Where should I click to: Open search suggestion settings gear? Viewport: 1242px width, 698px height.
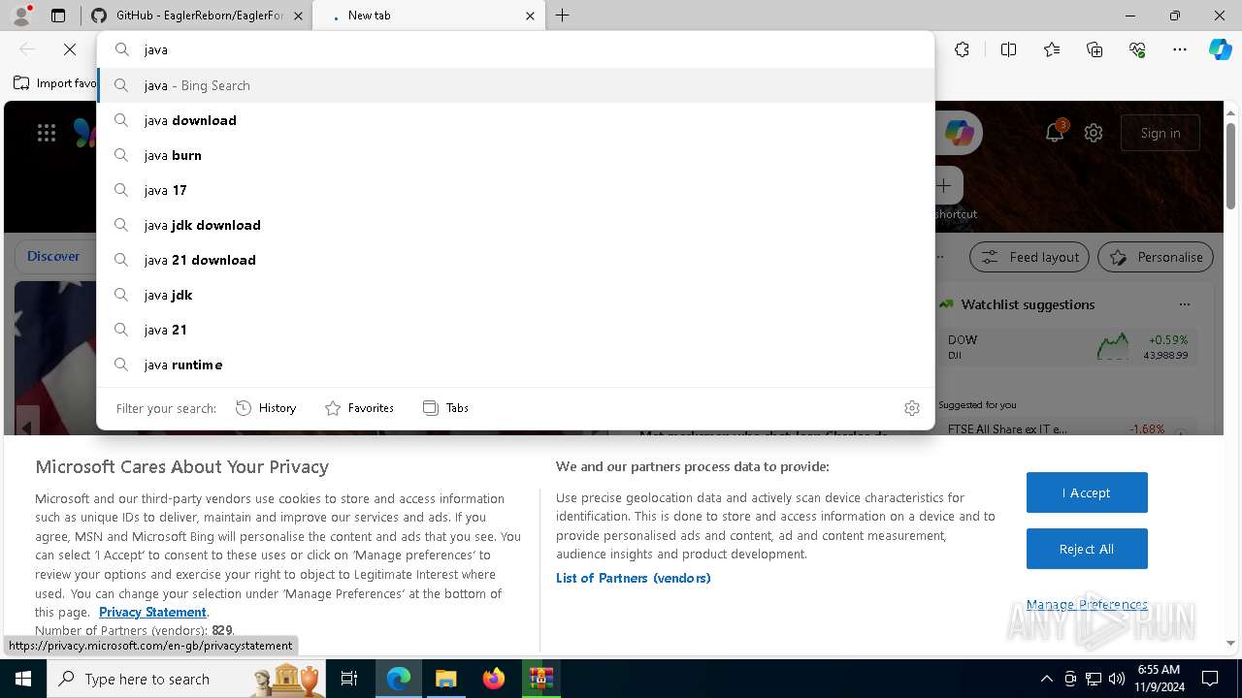[x=911, y=408]
